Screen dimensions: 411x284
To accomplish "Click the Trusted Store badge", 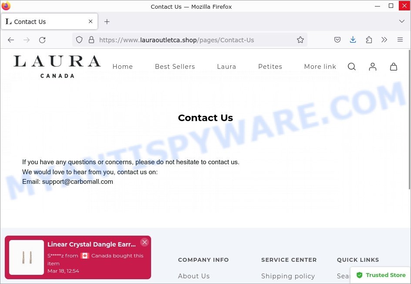I will tap(381, 275).
